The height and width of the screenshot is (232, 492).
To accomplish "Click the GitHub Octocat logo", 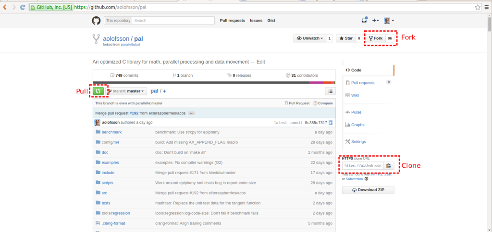I will [96, 21].
